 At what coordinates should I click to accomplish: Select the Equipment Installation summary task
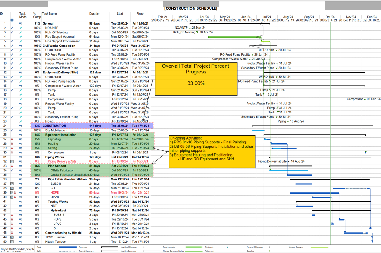pyautogui.click(x=61, y=135)
